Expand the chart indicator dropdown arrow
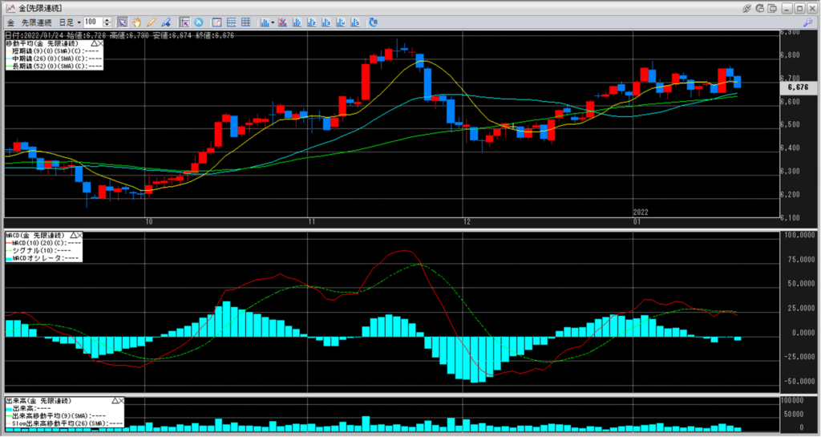This screenshot has height=437, width=821. click(273, 22)
